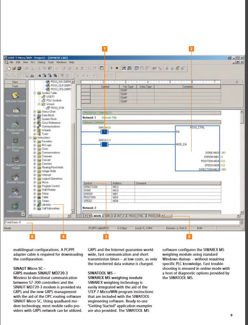
Task: Click the yellow Force lock icon
Action: click(177, 68)
